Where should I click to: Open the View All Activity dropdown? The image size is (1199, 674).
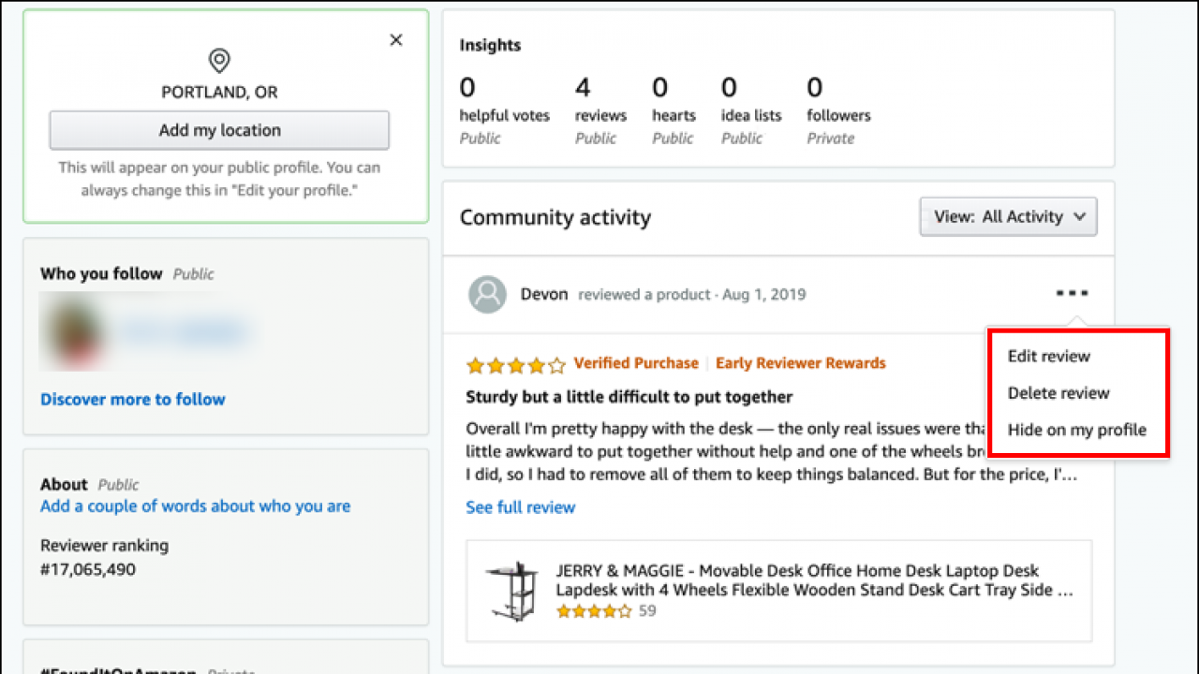tap(1008, 216)
